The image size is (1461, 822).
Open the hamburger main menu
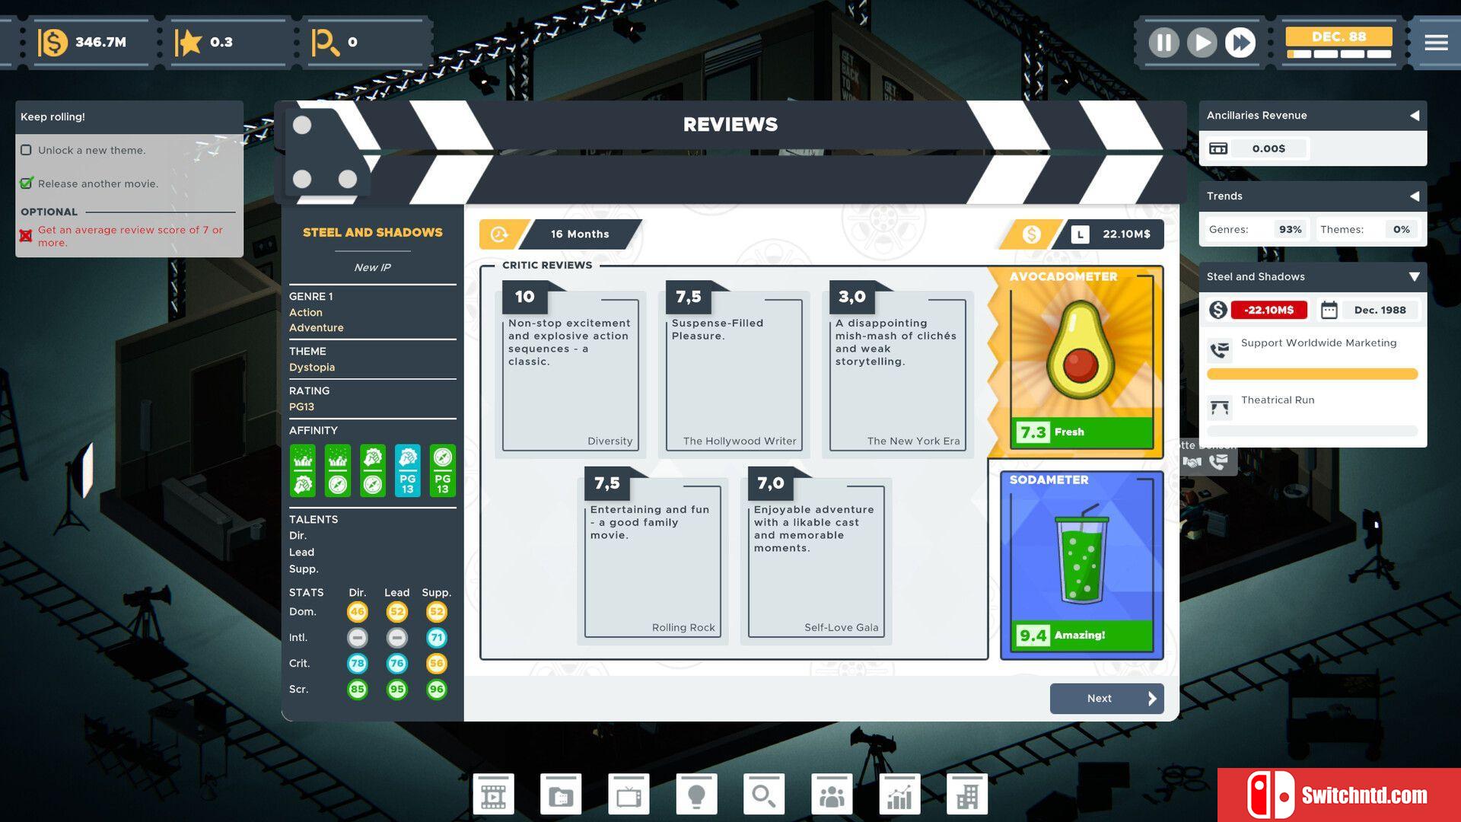pyautogui.click(x=1436, y=42)
